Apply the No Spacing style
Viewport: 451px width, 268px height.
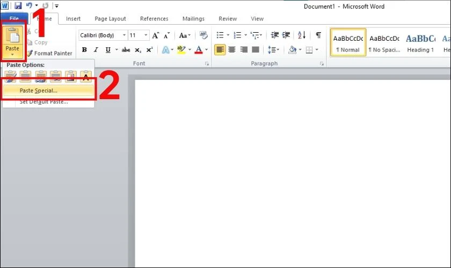pyautogui.click(x=384, y=42)
